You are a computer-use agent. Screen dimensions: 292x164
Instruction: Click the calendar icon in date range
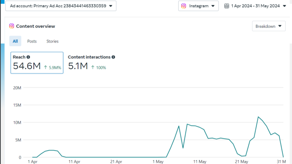227,6
